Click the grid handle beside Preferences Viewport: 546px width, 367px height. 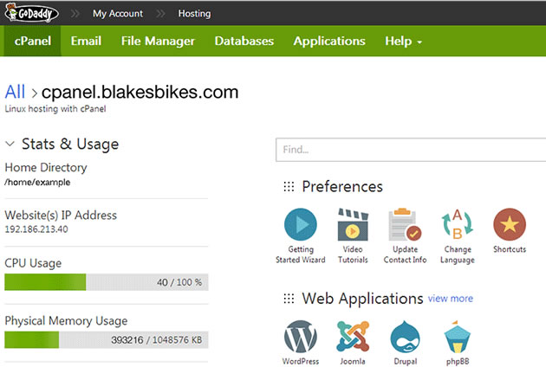click(289, 186)
